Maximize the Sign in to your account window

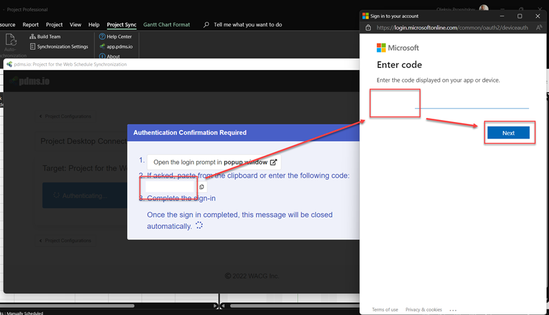(519, 16)
